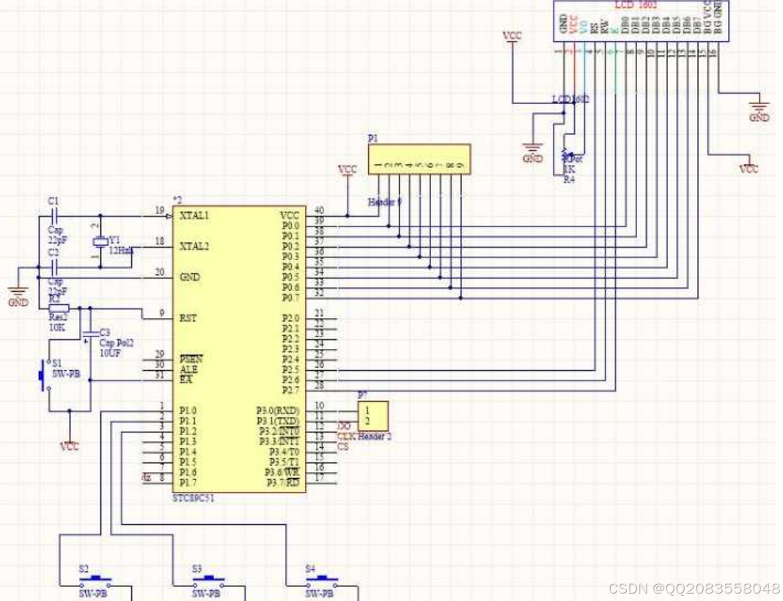
Task: Click the STC89C51 part name text
Action: point(194,498)
